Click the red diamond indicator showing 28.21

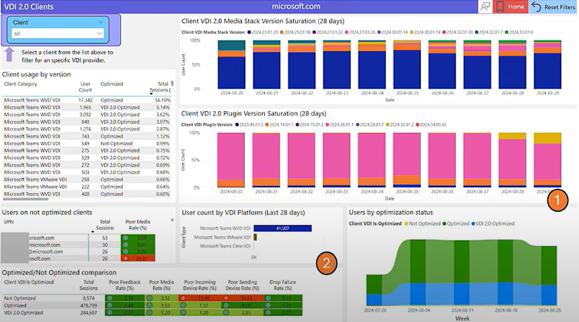126,258
